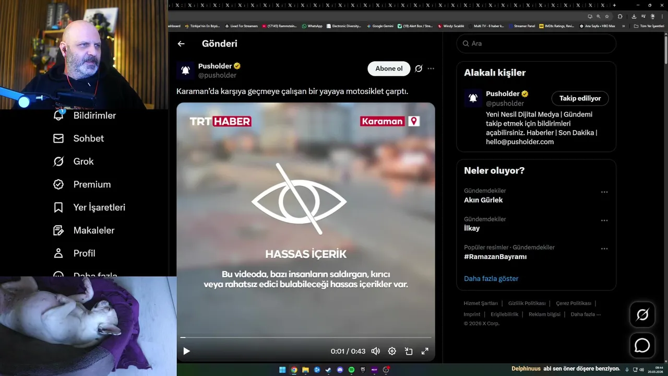668x376 pixels.
Task: Click the Profil person icon
Action: point(58,253)
